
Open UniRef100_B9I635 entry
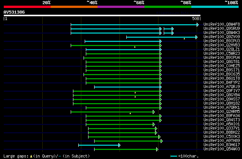pyautogui.click(x=222, y=74)
